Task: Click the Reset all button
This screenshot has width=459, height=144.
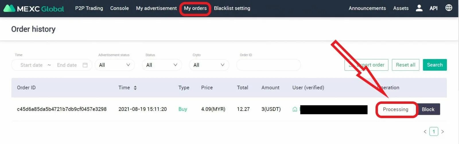Action: click(x=405, y=65)
